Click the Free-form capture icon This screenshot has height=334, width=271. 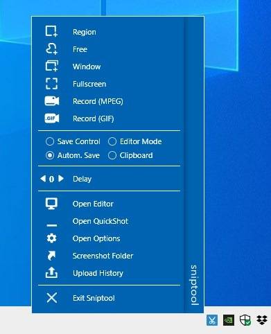(51, 49)
